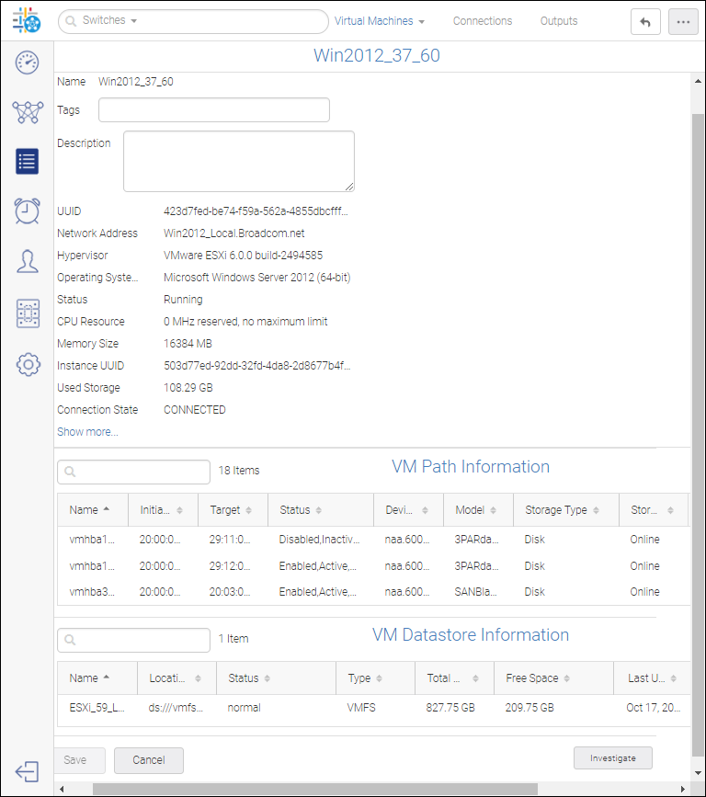Click the settings gear icon in sidebar

(x=28, y=364)
